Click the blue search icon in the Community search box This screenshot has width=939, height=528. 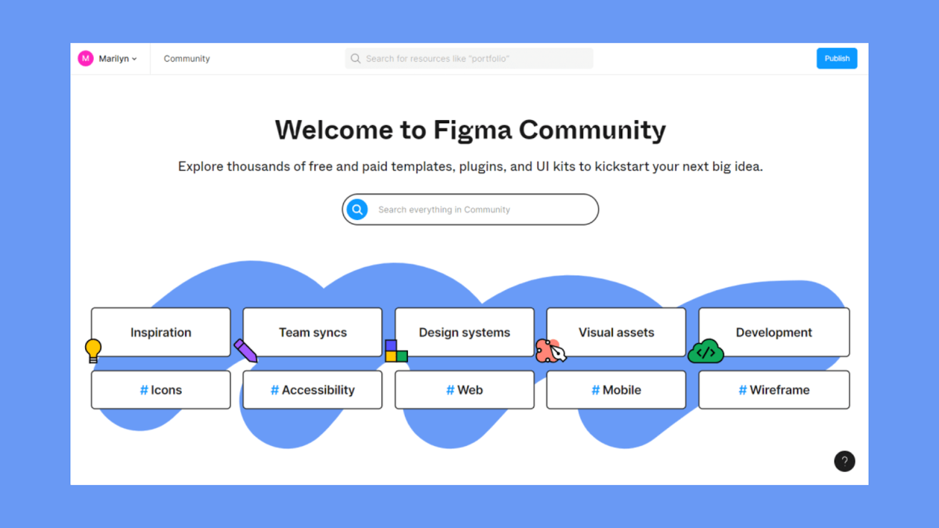(x=357, y=209)
